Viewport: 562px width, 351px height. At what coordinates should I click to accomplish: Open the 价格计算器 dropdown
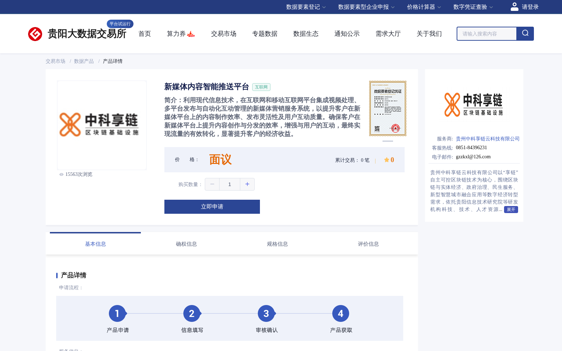(424, 7)
